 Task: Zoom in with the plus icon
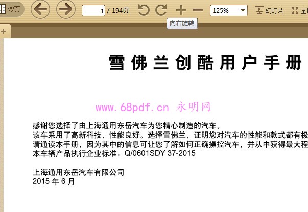coord(181,10)
